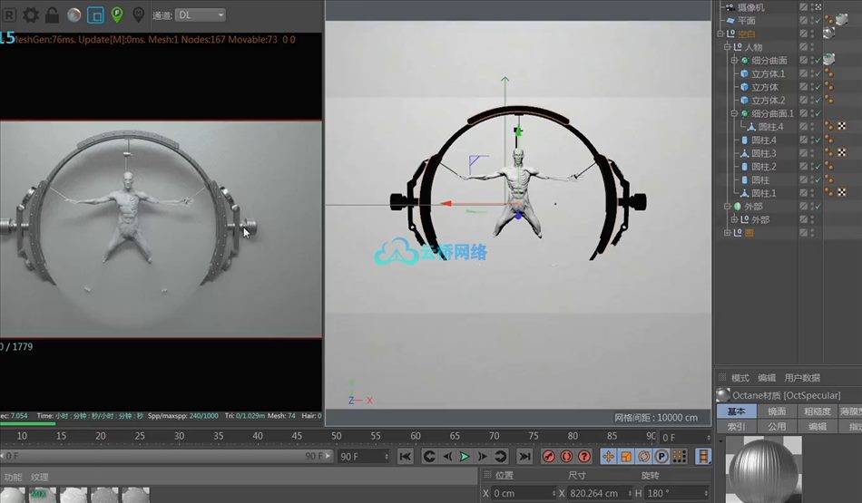Open keyframe selection question-mark icon
This screenshot has height=503, width=862.
click(x=584, y=456)
